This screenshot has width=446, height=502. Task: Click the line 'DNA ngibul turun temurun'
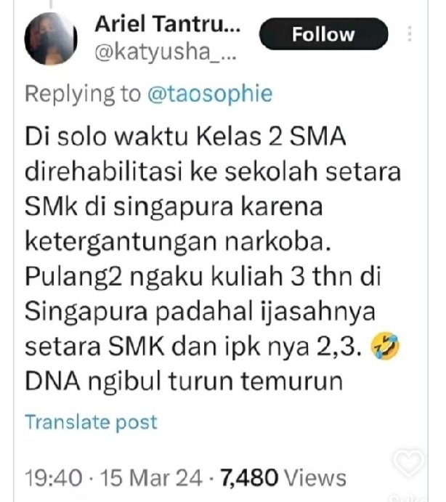[x=184, y=381]
